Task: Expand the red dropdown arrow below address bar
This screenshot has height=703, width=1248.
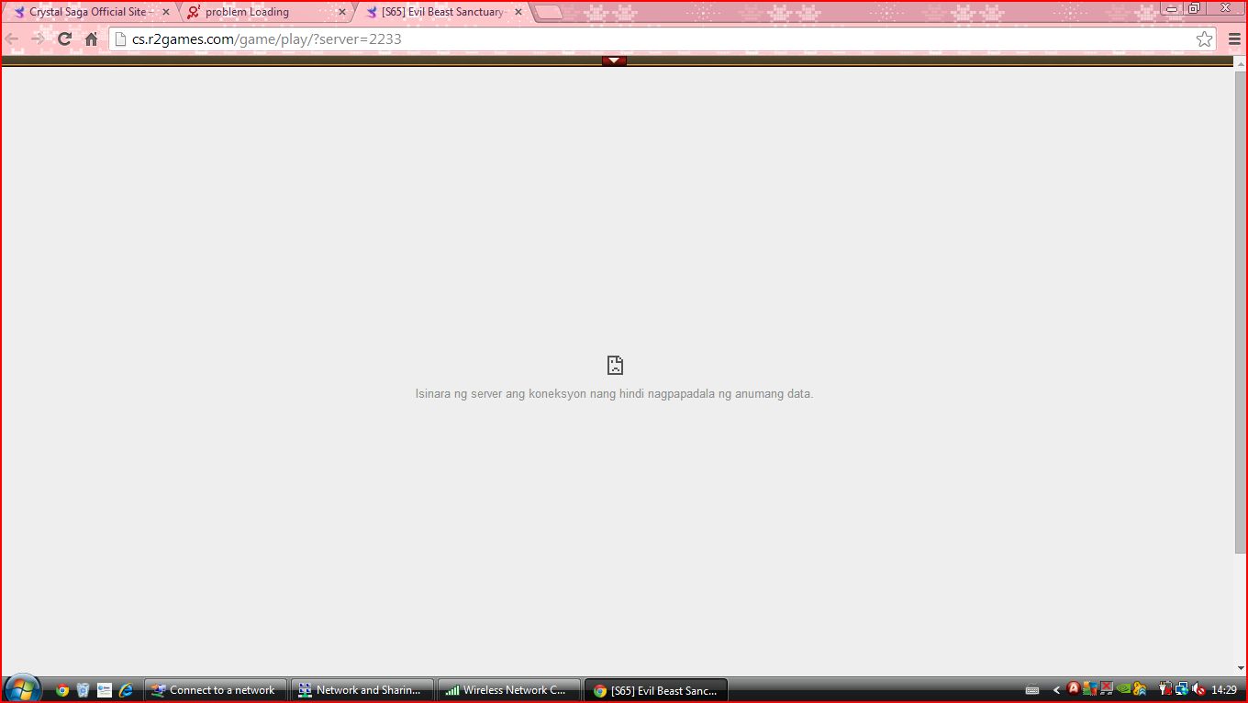Action: tap(614, 60)
